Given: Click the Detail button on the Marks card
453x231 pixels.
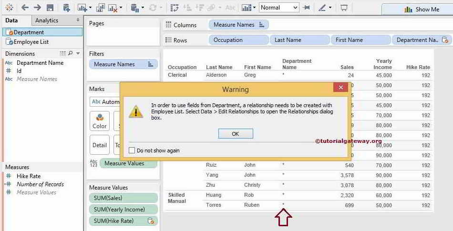Looking at the screenshot, I should pyautogui.click(x=100, y=145).
